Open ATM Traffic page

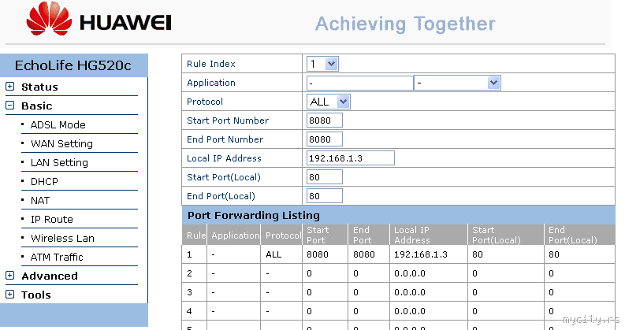57,257
